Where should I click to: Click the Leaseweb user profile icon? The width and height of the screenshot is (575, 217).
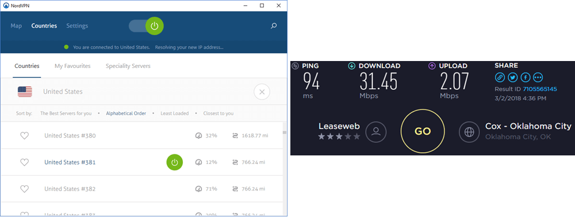coord(376,132)
